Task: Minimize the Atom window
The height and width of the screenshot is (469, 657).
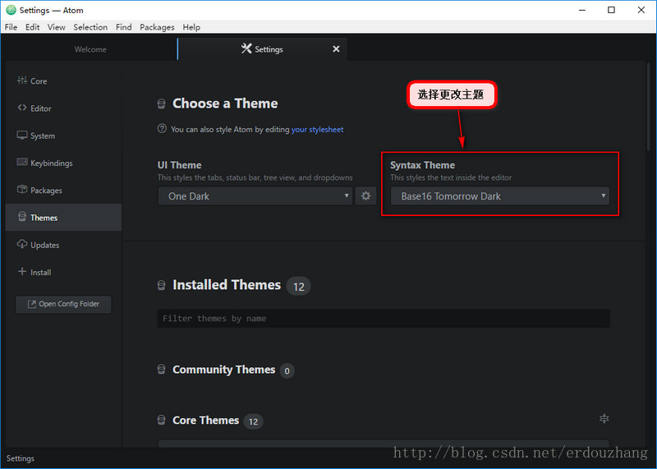Action: pos(582,10)
